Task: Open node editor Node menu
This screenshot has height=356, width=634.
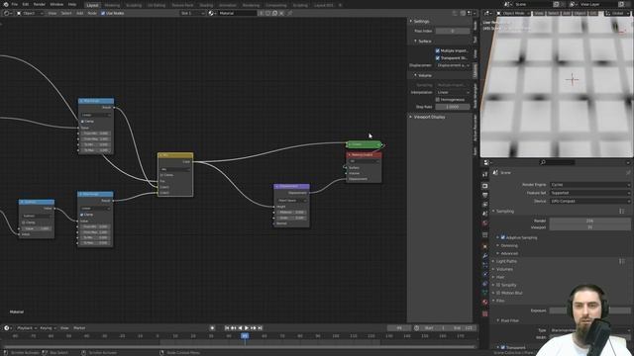Action: (92, 13)
